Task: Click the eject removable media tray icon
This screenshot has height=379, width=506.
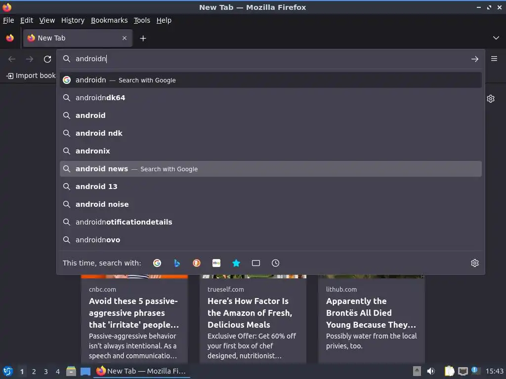Action: 417,371
